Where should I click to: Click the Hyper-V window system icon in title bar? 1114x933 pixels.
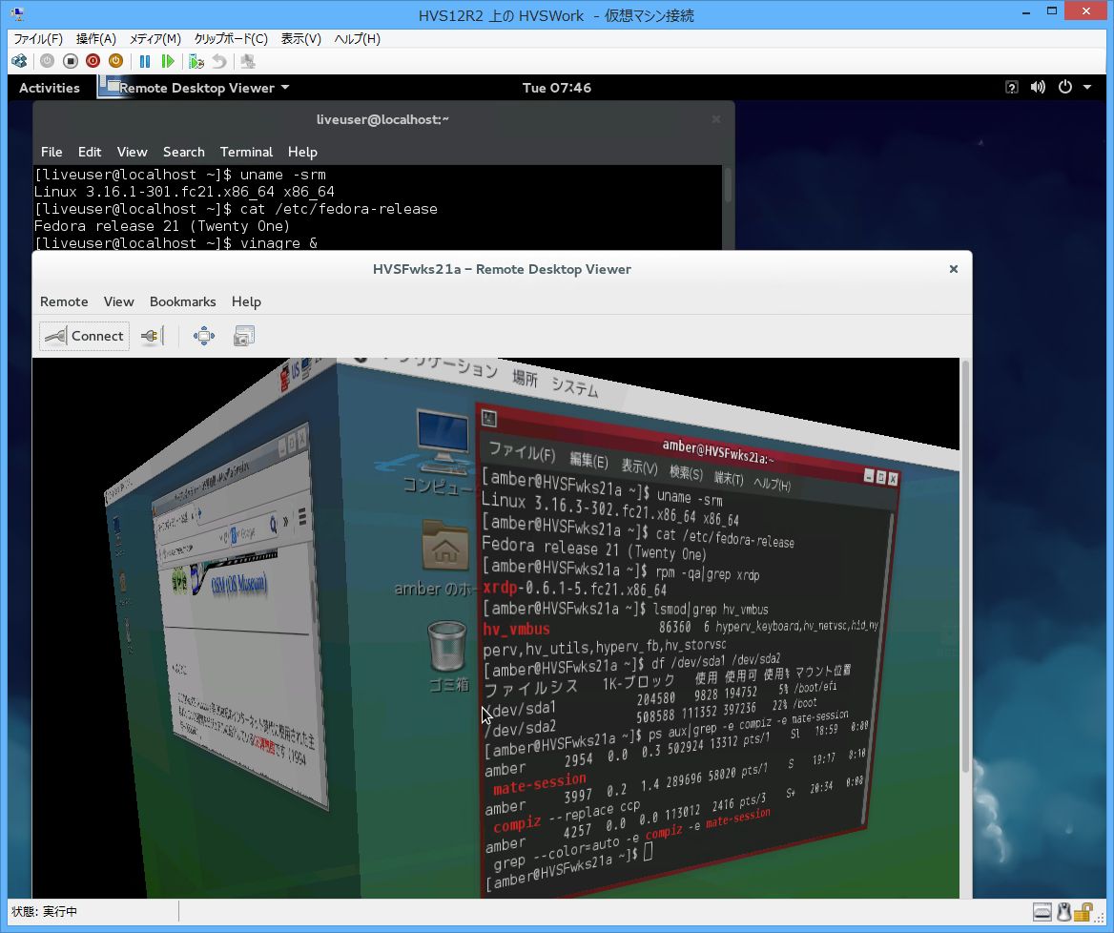coord(17,13)
